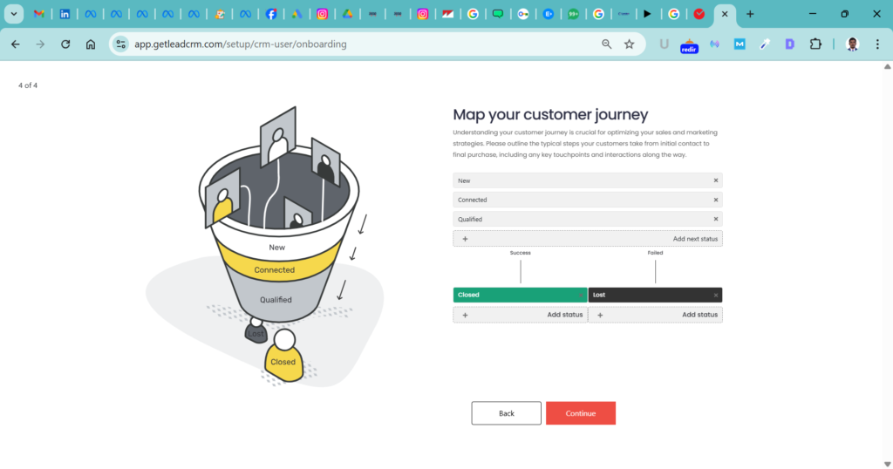This screenshot has width=893, height=469.
Task: Add status under Lost failed column
Action: pos(655,315)
